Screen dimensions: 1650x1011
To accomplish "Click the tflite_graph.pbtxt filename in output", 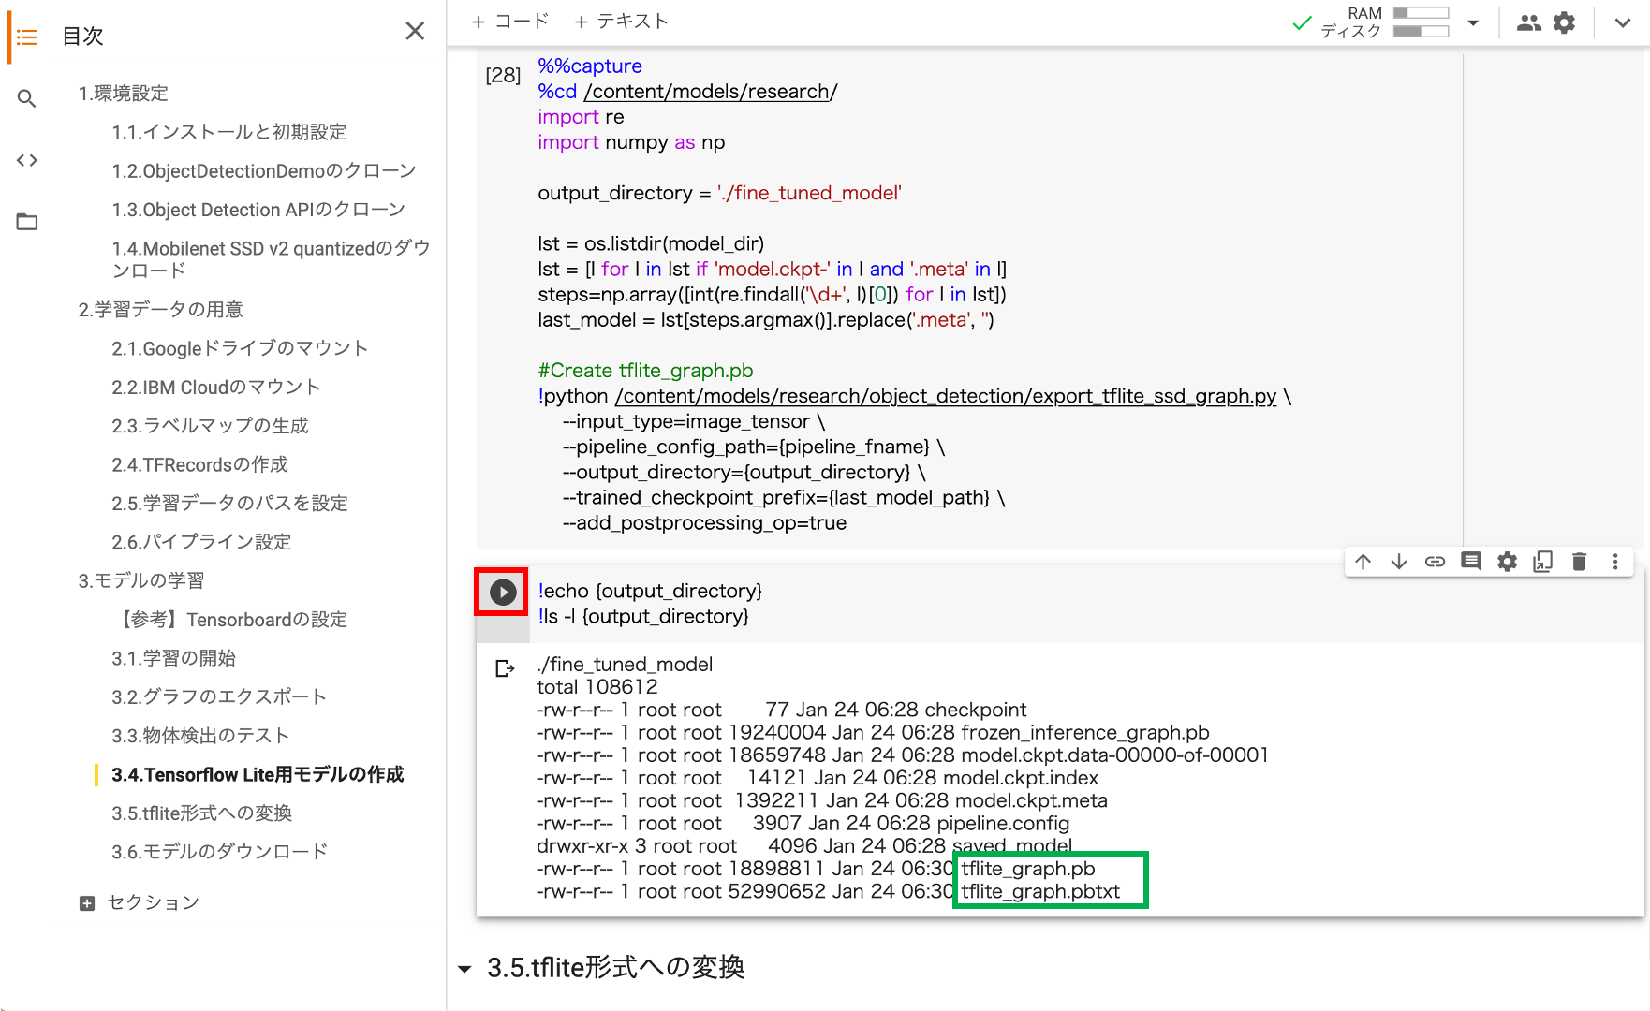I will (x=1040, y=892).
